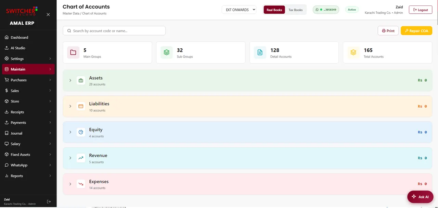Open the EXT ONWARDS dropdown
The height and width of the screenshot is (208, 438).
(239, 10)
